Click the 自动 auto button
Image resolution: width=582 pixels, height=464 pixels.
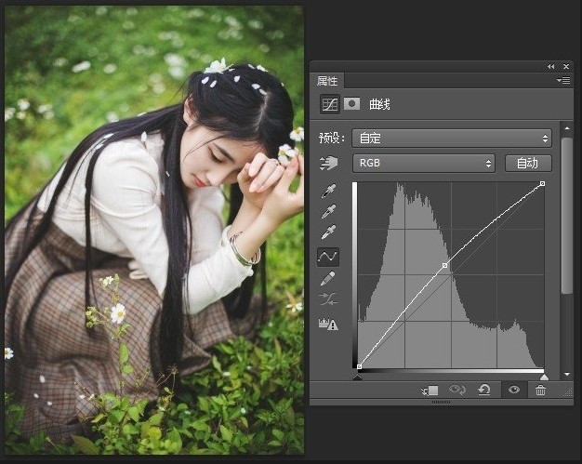pyautogui.click(x=528, y=163)
